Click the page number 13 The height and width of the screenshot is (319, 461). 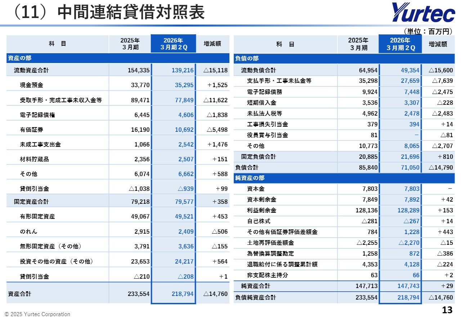447,310
